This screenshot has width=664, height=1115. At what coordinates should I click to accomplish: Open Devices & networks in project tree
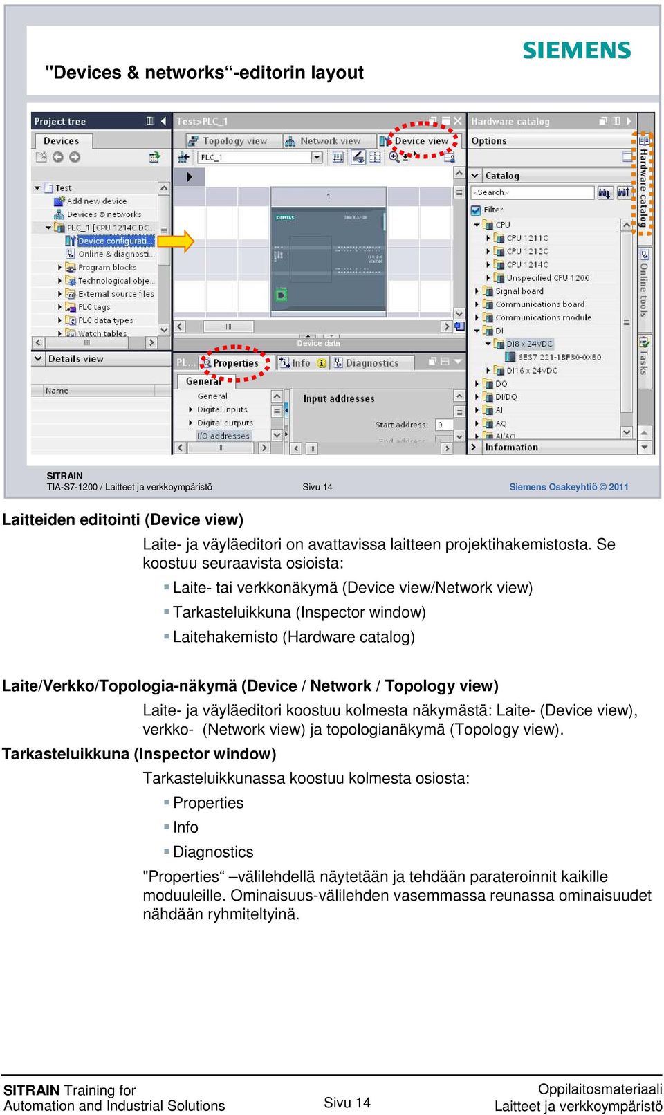click(104, 214)
